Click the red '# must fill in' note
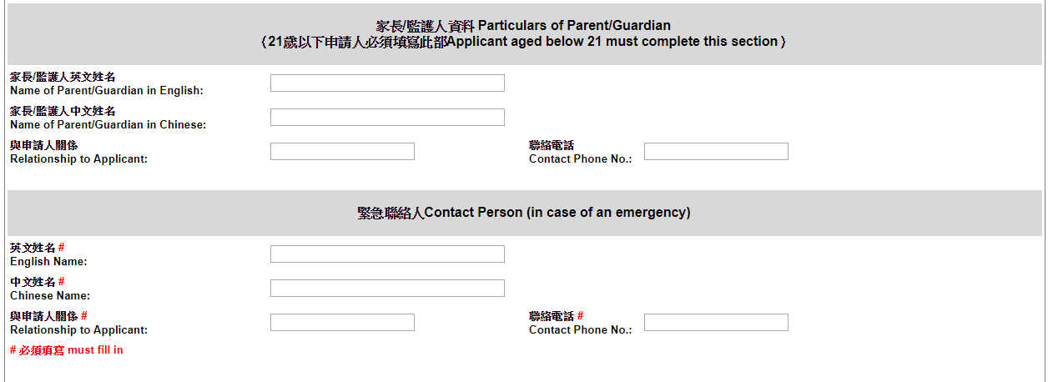Image resolution: width=1048 pixels, height=382 pixels. [67, 350]
